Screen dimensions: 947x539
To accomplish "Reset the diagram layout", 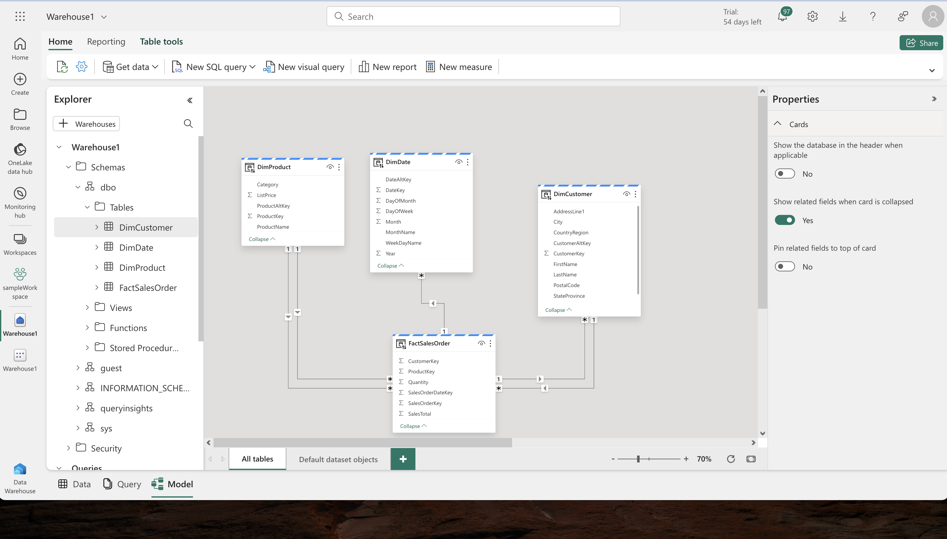I will tap(731, 459).
